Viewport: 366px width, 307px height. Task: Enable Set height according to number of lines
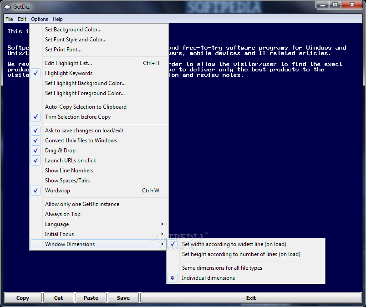[x=246, y=255]
